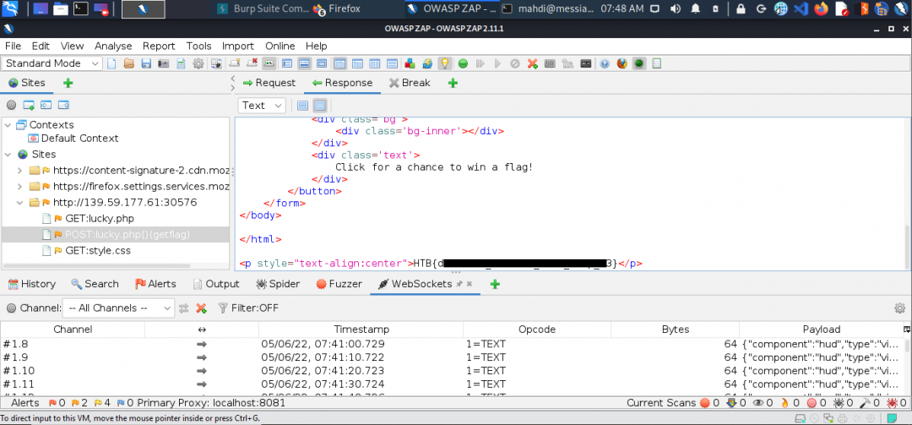Select WebSocket message row #1.10

453,371
